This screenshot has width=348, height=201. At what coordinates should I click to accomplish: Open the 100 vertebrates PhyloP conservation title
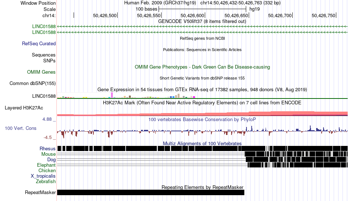click(x=202, y=120)
